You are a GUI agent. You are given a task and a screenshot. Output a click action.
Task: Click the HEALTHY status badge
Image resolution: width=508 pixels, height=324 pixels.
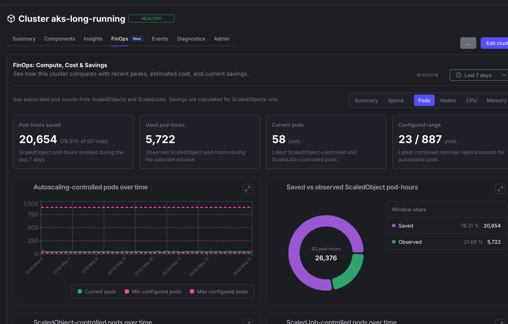click(x=151, y=19)
